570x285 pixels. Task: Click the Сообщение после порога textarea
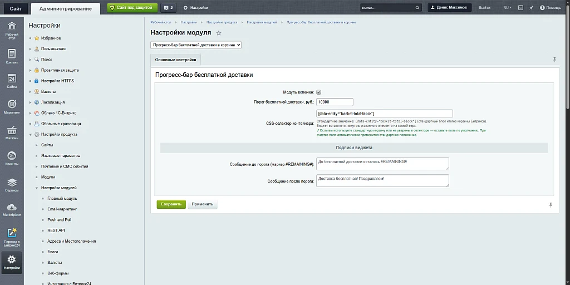click(382, 181)
